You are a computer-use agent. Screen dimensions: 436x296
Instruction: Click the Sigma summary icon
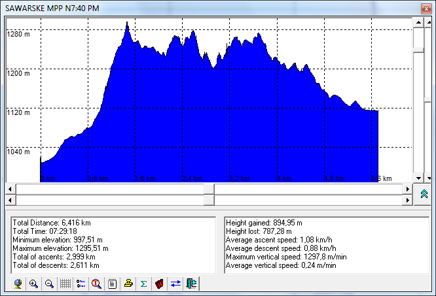pyautogui.click(x=144, y=284)
